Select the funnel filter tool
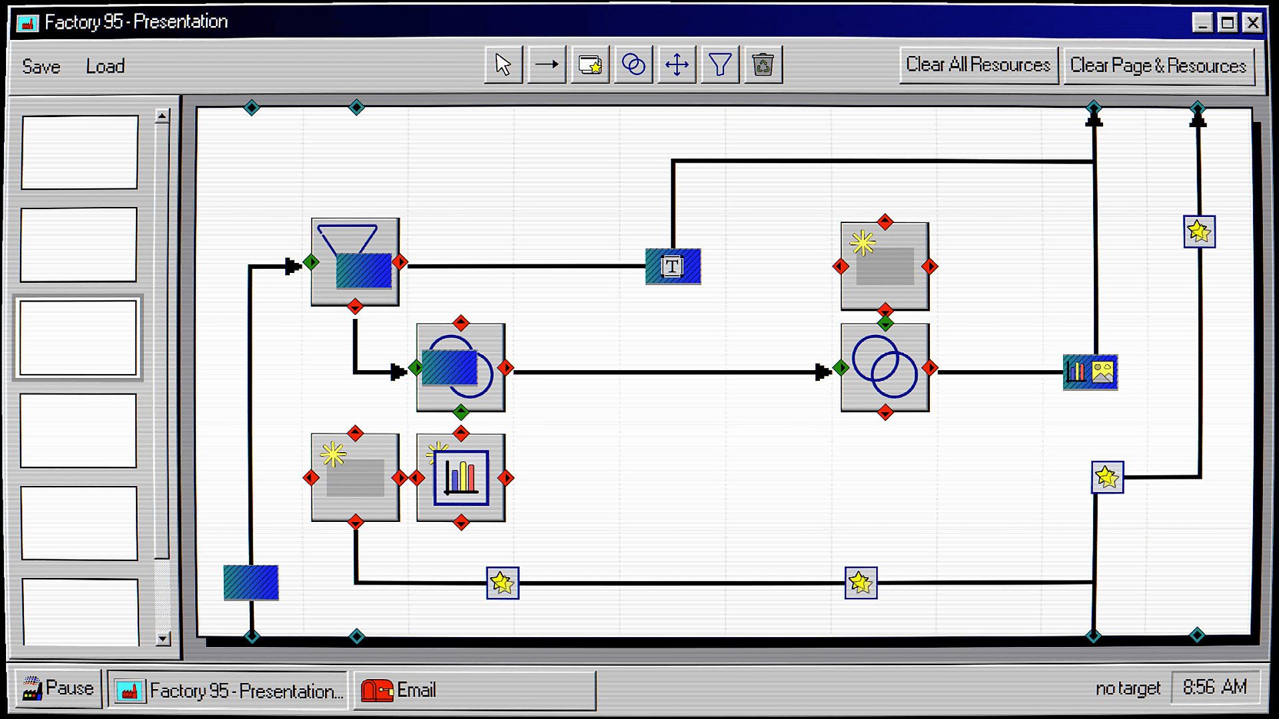Image resolution: width=1279 pixels, height=719 pixels. point(719,65)
